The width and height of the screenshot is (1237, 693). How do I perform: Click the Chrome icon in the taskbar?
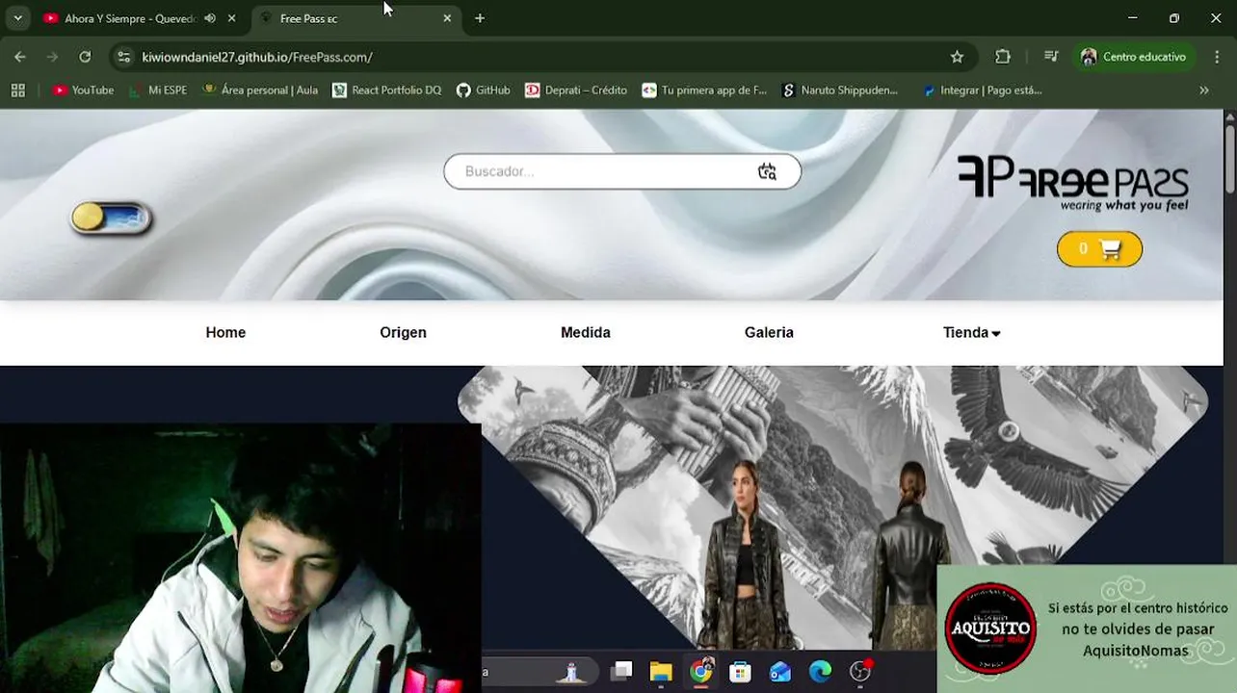pyautogui.click(x=701, y=672)
